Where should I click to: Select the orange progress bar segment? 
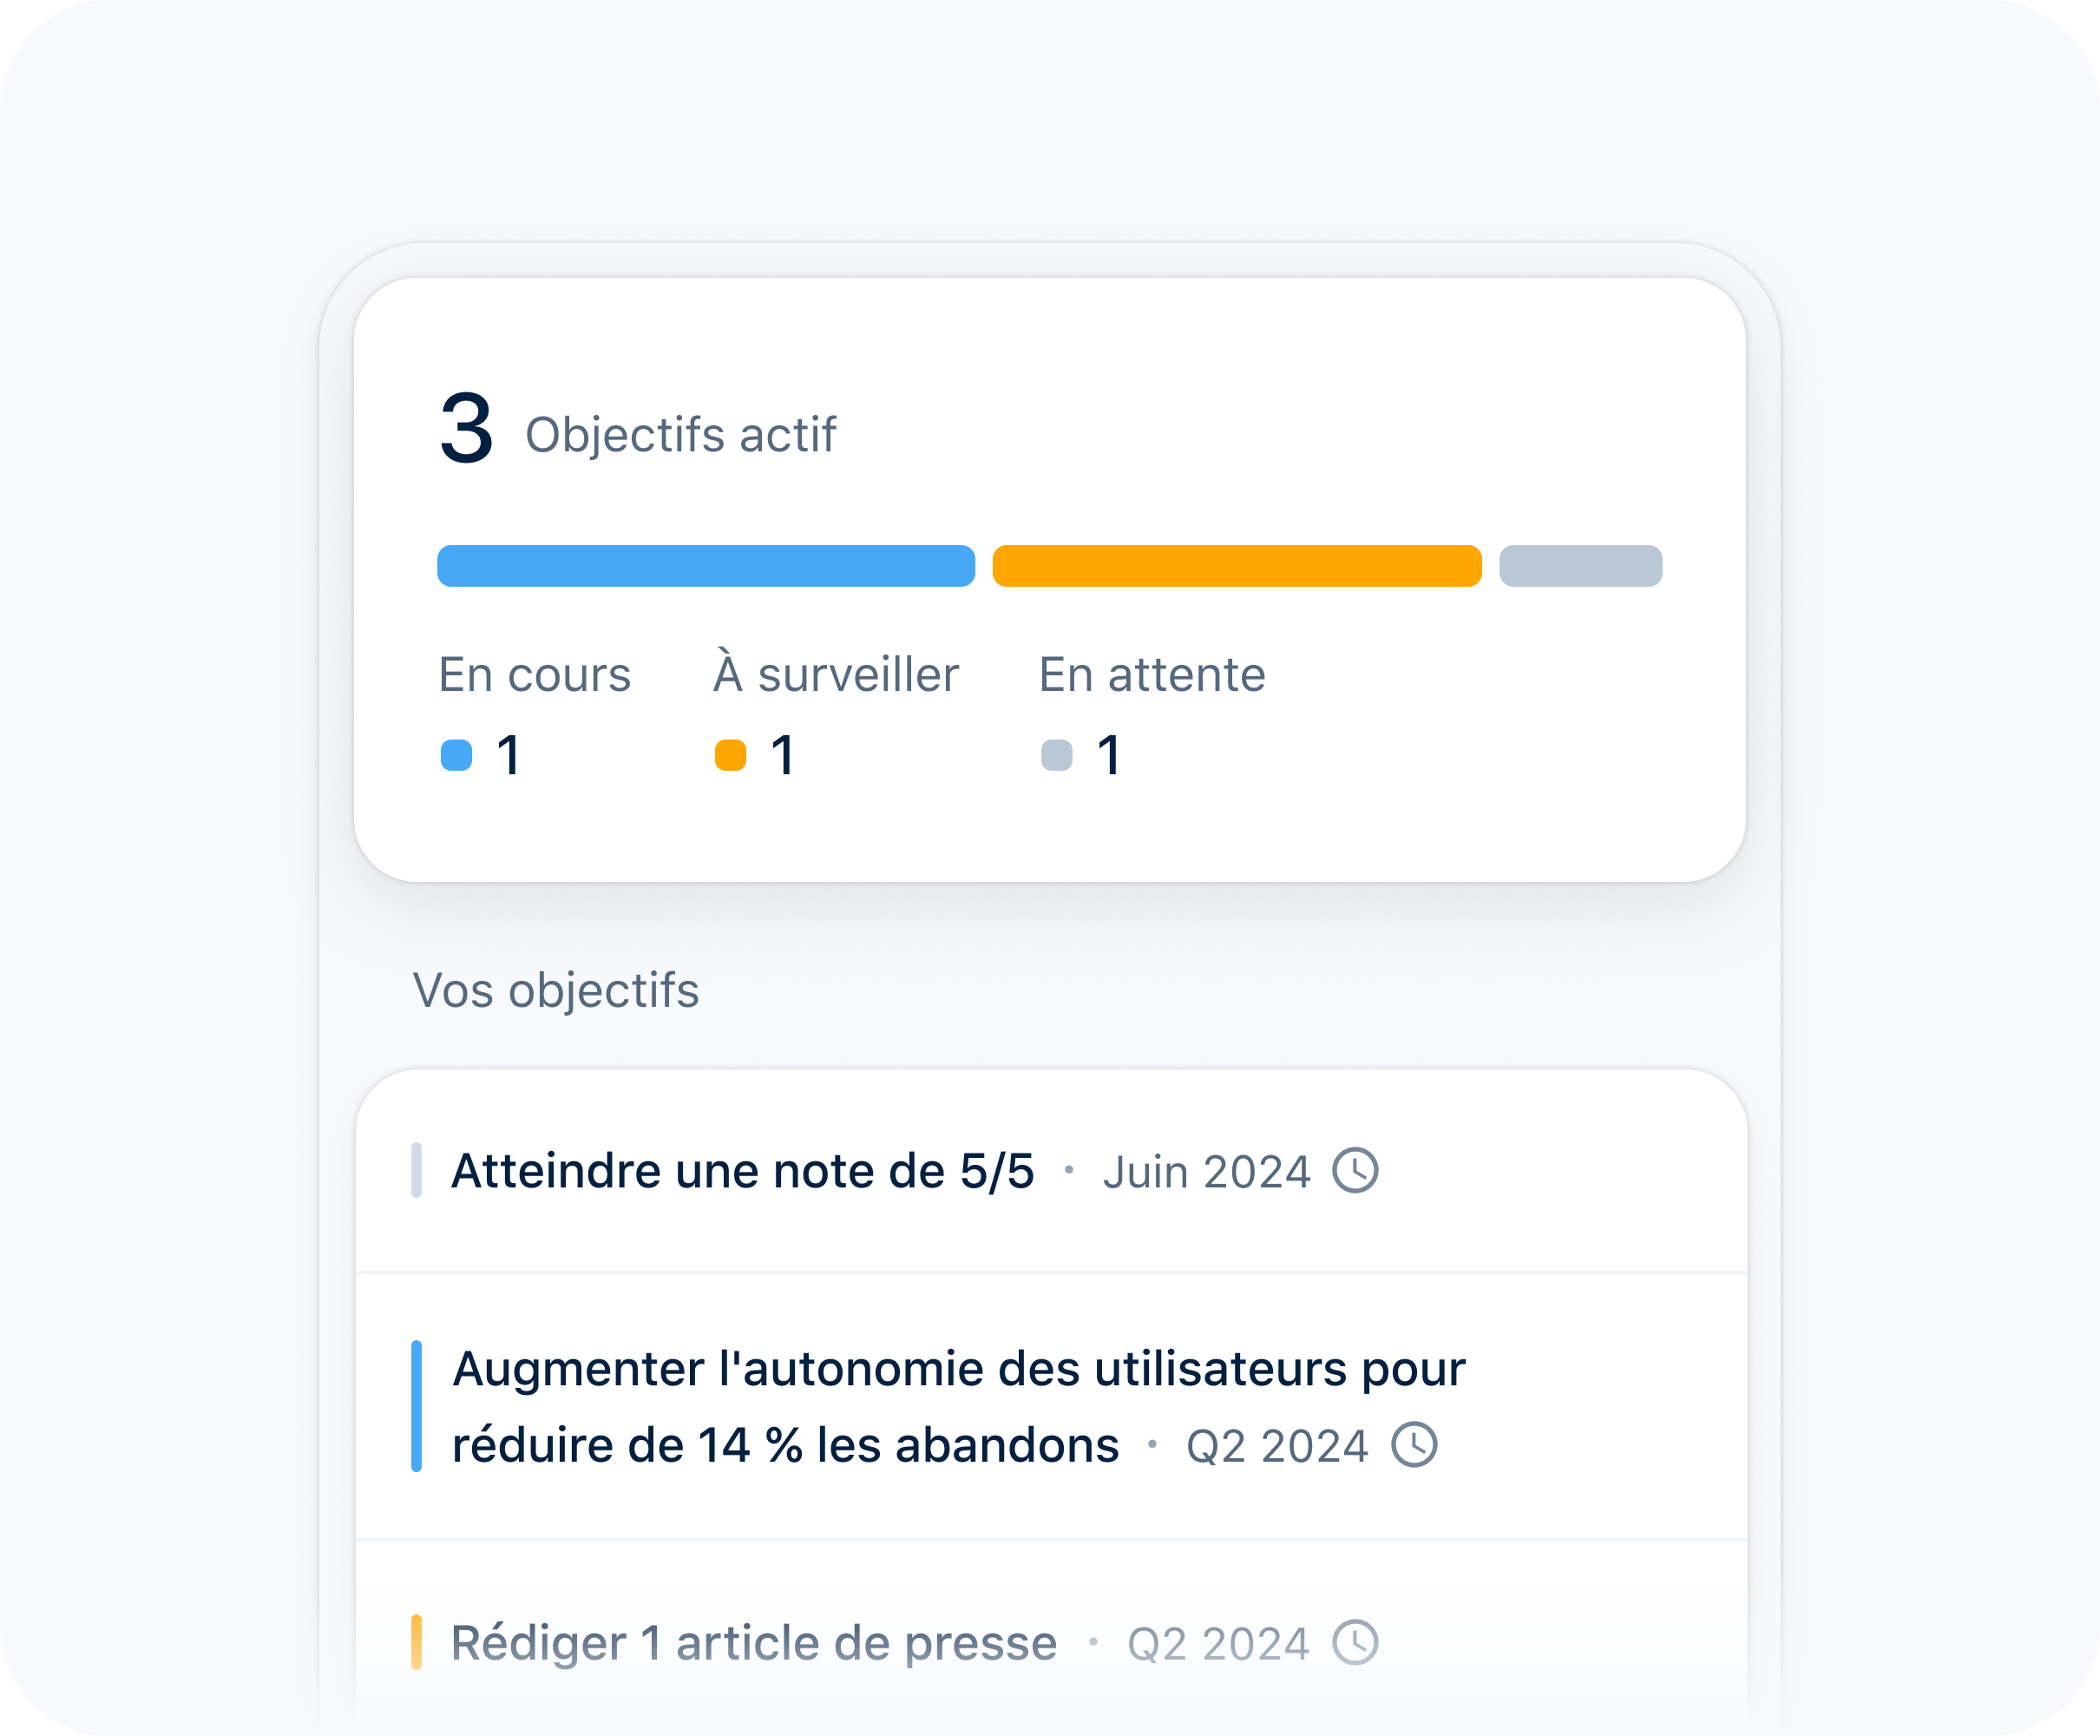1237,566
